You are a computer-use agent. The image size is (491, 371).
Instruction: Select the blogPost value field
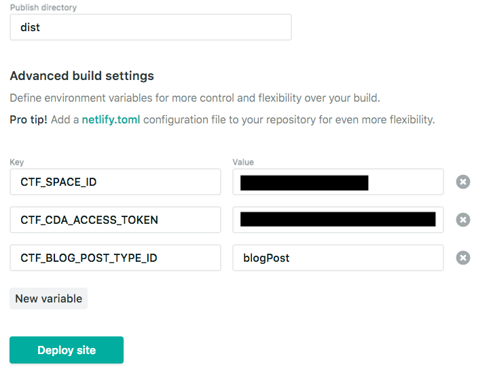338,258
